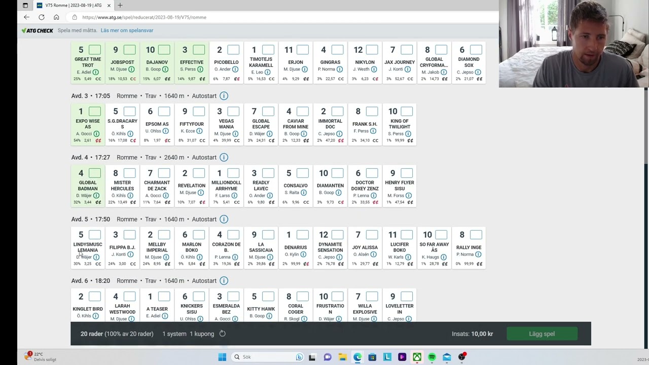Uncheck horse 9 Jobspost
The height and width of the screenshot is (365, 649).
(129, 50)
